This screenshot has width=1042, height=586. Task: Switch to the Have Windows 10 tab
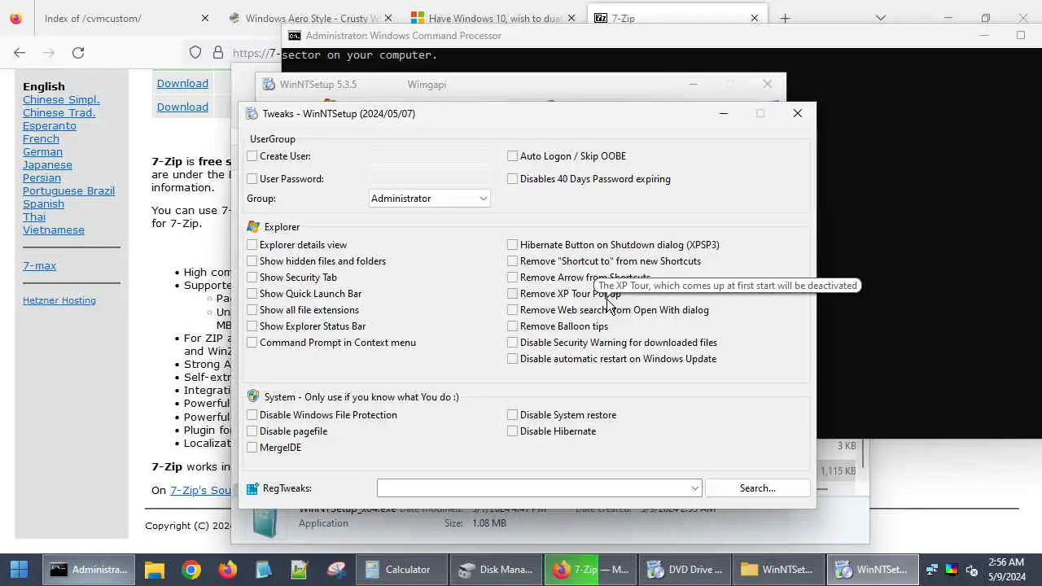point(493,18)
